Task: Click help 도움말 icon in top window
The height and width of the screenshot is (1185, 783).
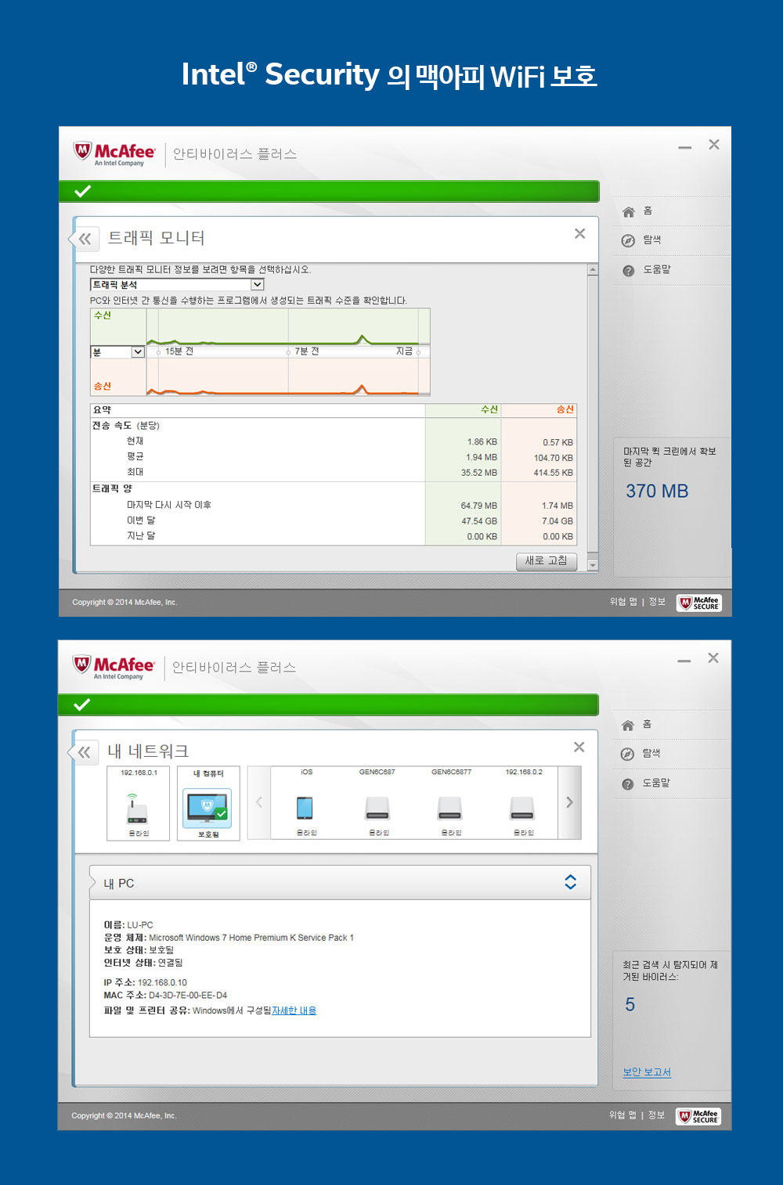Action: click(628, 271)
